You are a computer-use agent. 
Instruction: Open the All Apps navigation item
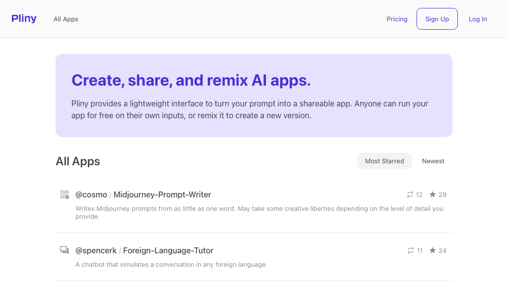click(x=66, y=19)
